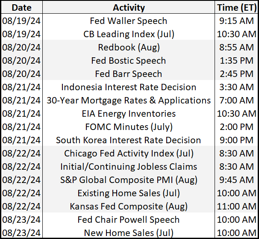Click 30-Year Mortgage Rates & Applications cell
The width and height of the screenshot is (259, 239).
(x=129, y=100)
